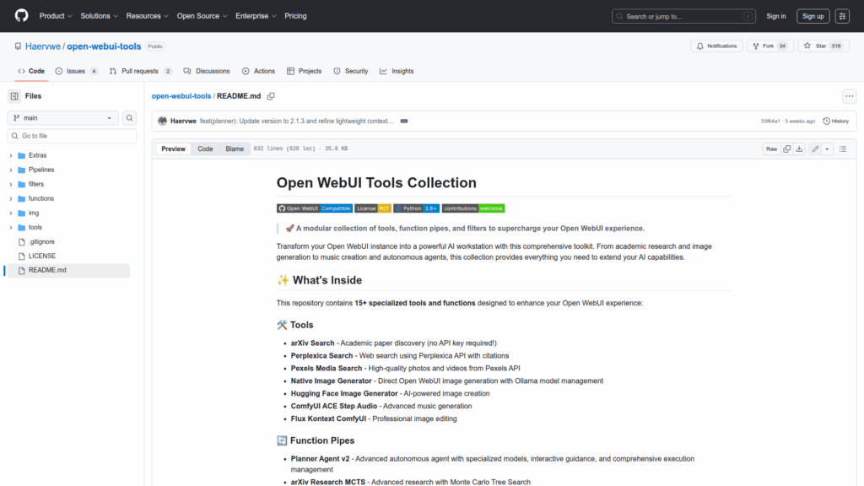
Task: Star the open-webui-tools repository
Action: pos(814,46)
